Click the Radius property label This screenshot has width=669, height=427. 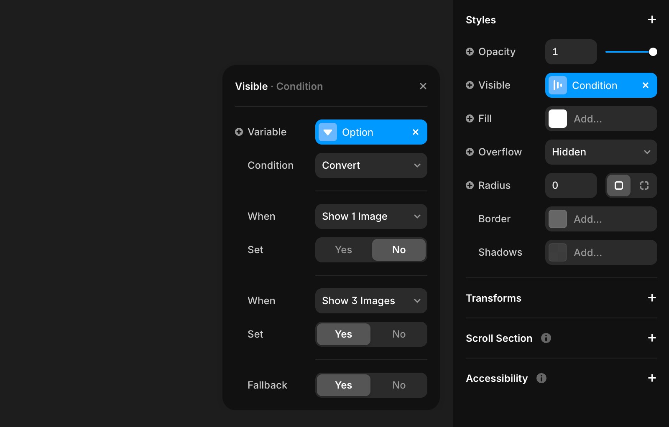[494, 186]
